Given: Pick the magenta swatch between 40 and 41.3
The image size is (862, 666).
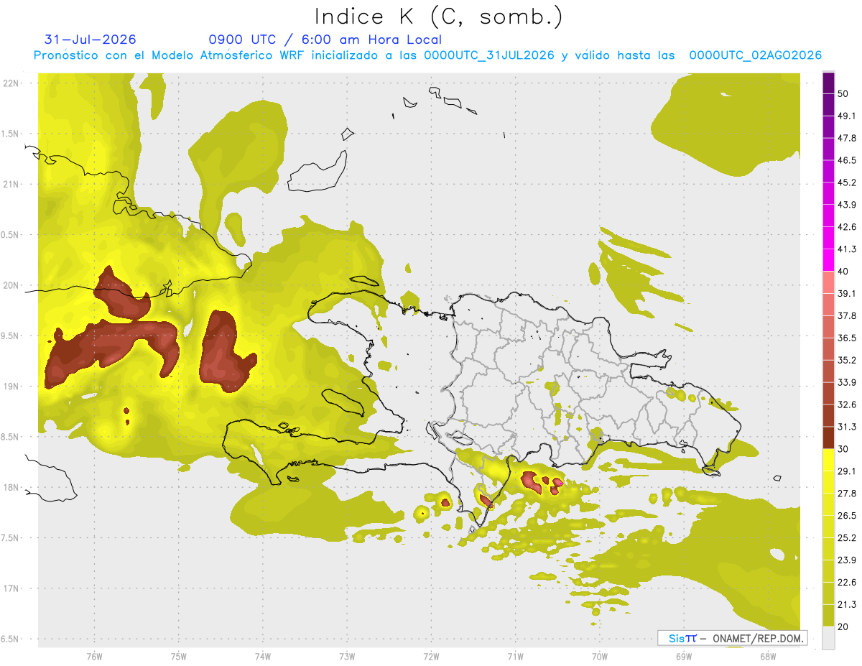Looking at the screenshot, I should (829, 261).
